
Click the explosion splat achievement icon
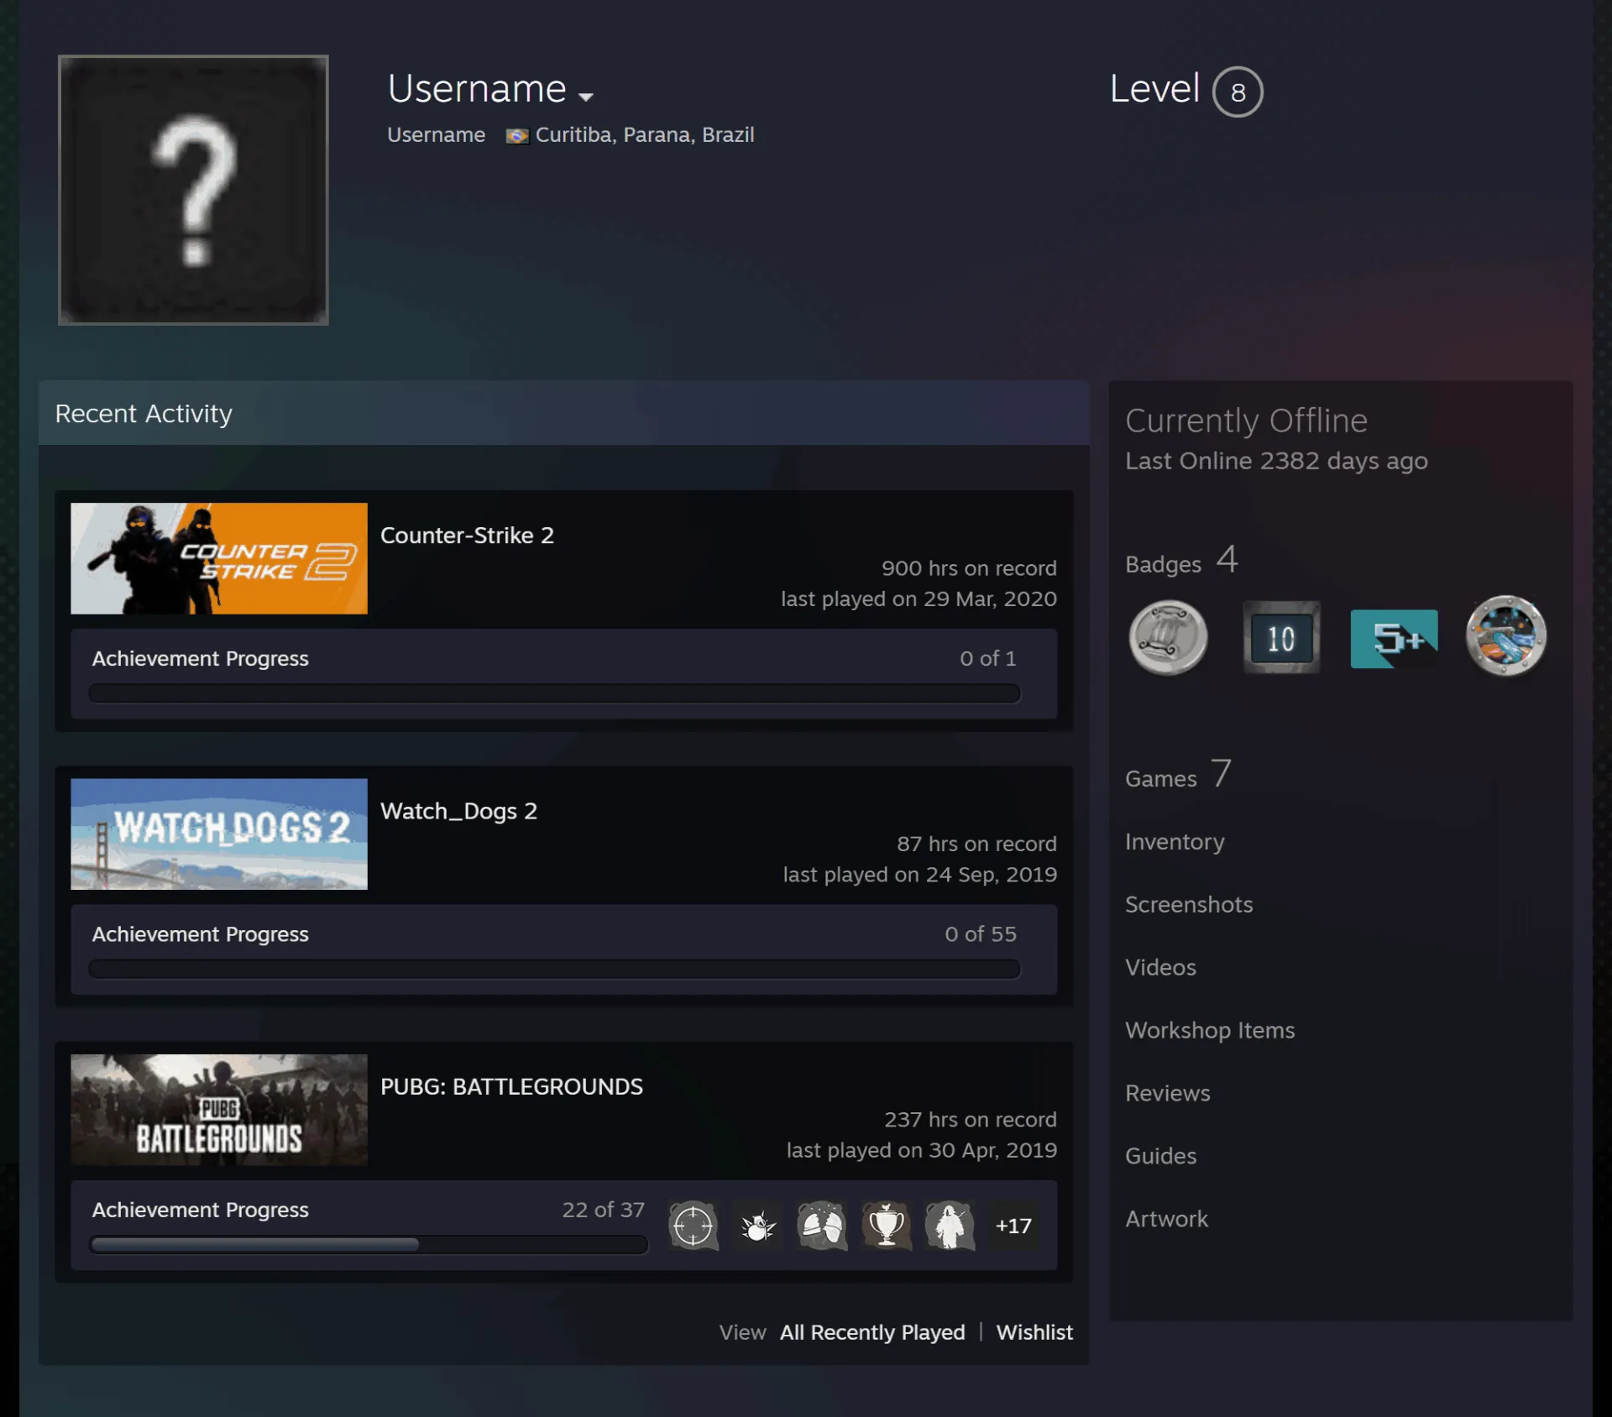coord(758,1226)
